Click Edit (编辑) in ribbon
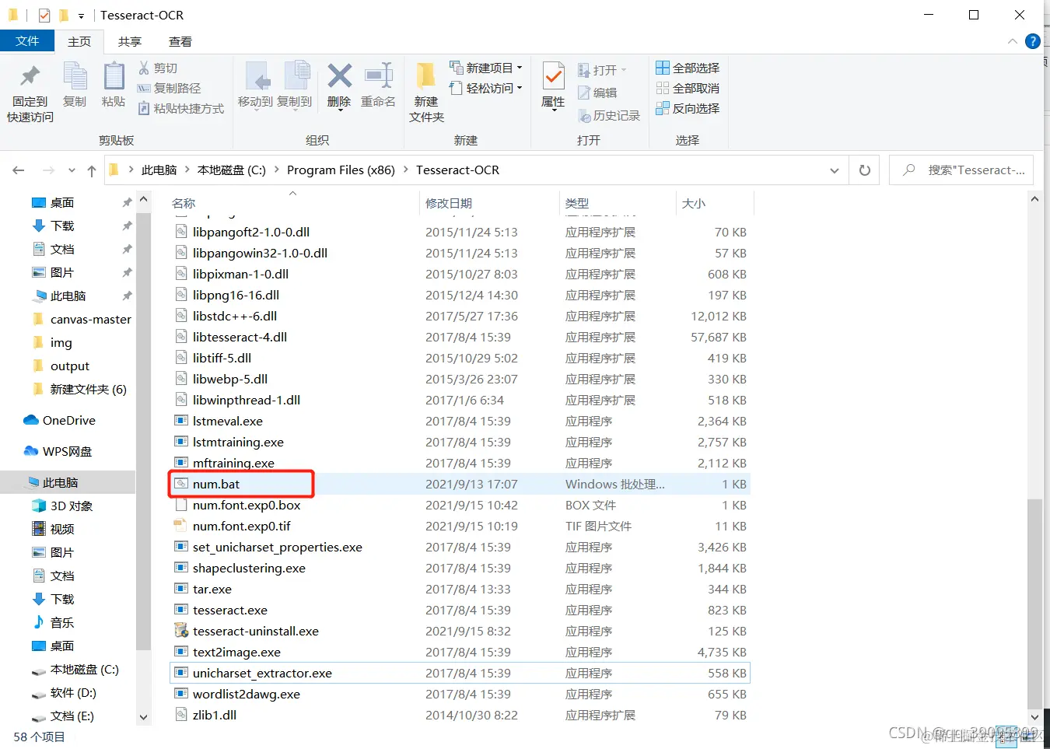The width and height of the screenshot is (1050, 749). (597, 93)
